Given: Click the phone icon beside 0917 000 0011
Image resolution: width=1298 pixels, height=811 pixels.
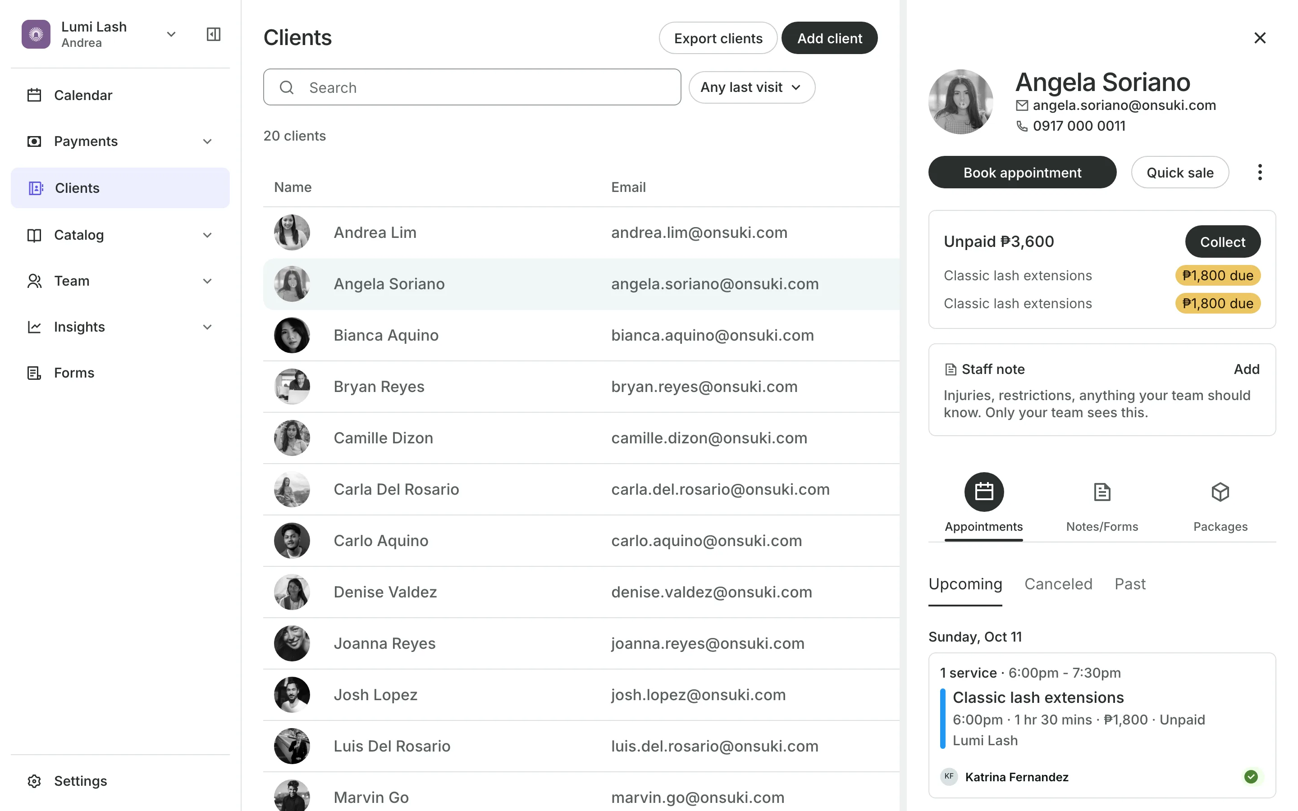Looking at the screenshot, I should pyautogui.click(x=1022, y=126).
